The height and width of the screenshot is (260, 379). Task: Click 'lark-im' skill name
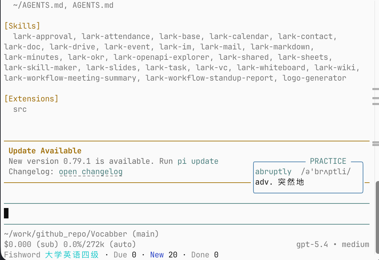click(x=175, y=47)
